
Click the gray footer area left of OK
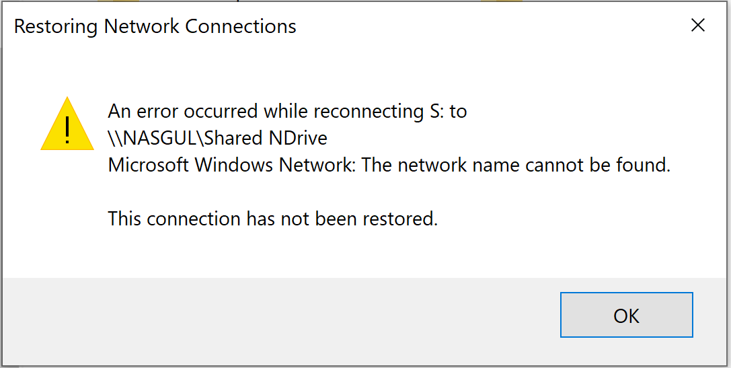[280, 321]
